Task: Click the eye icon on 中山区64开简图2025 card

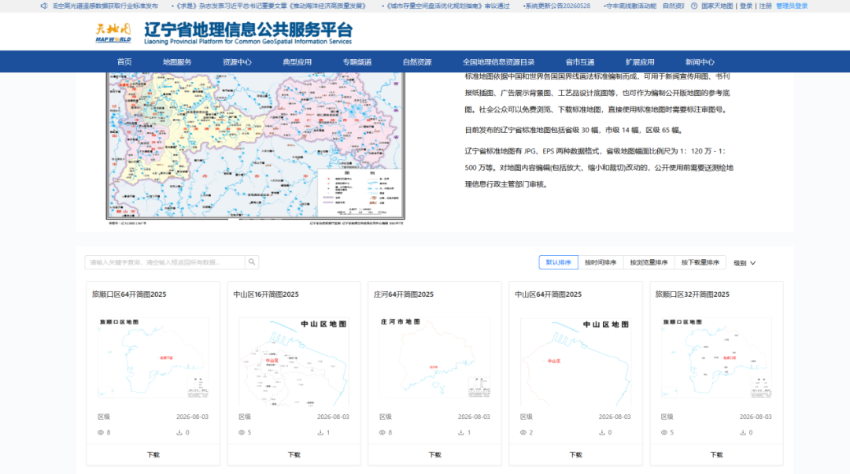Action: [x=523, y=432]
